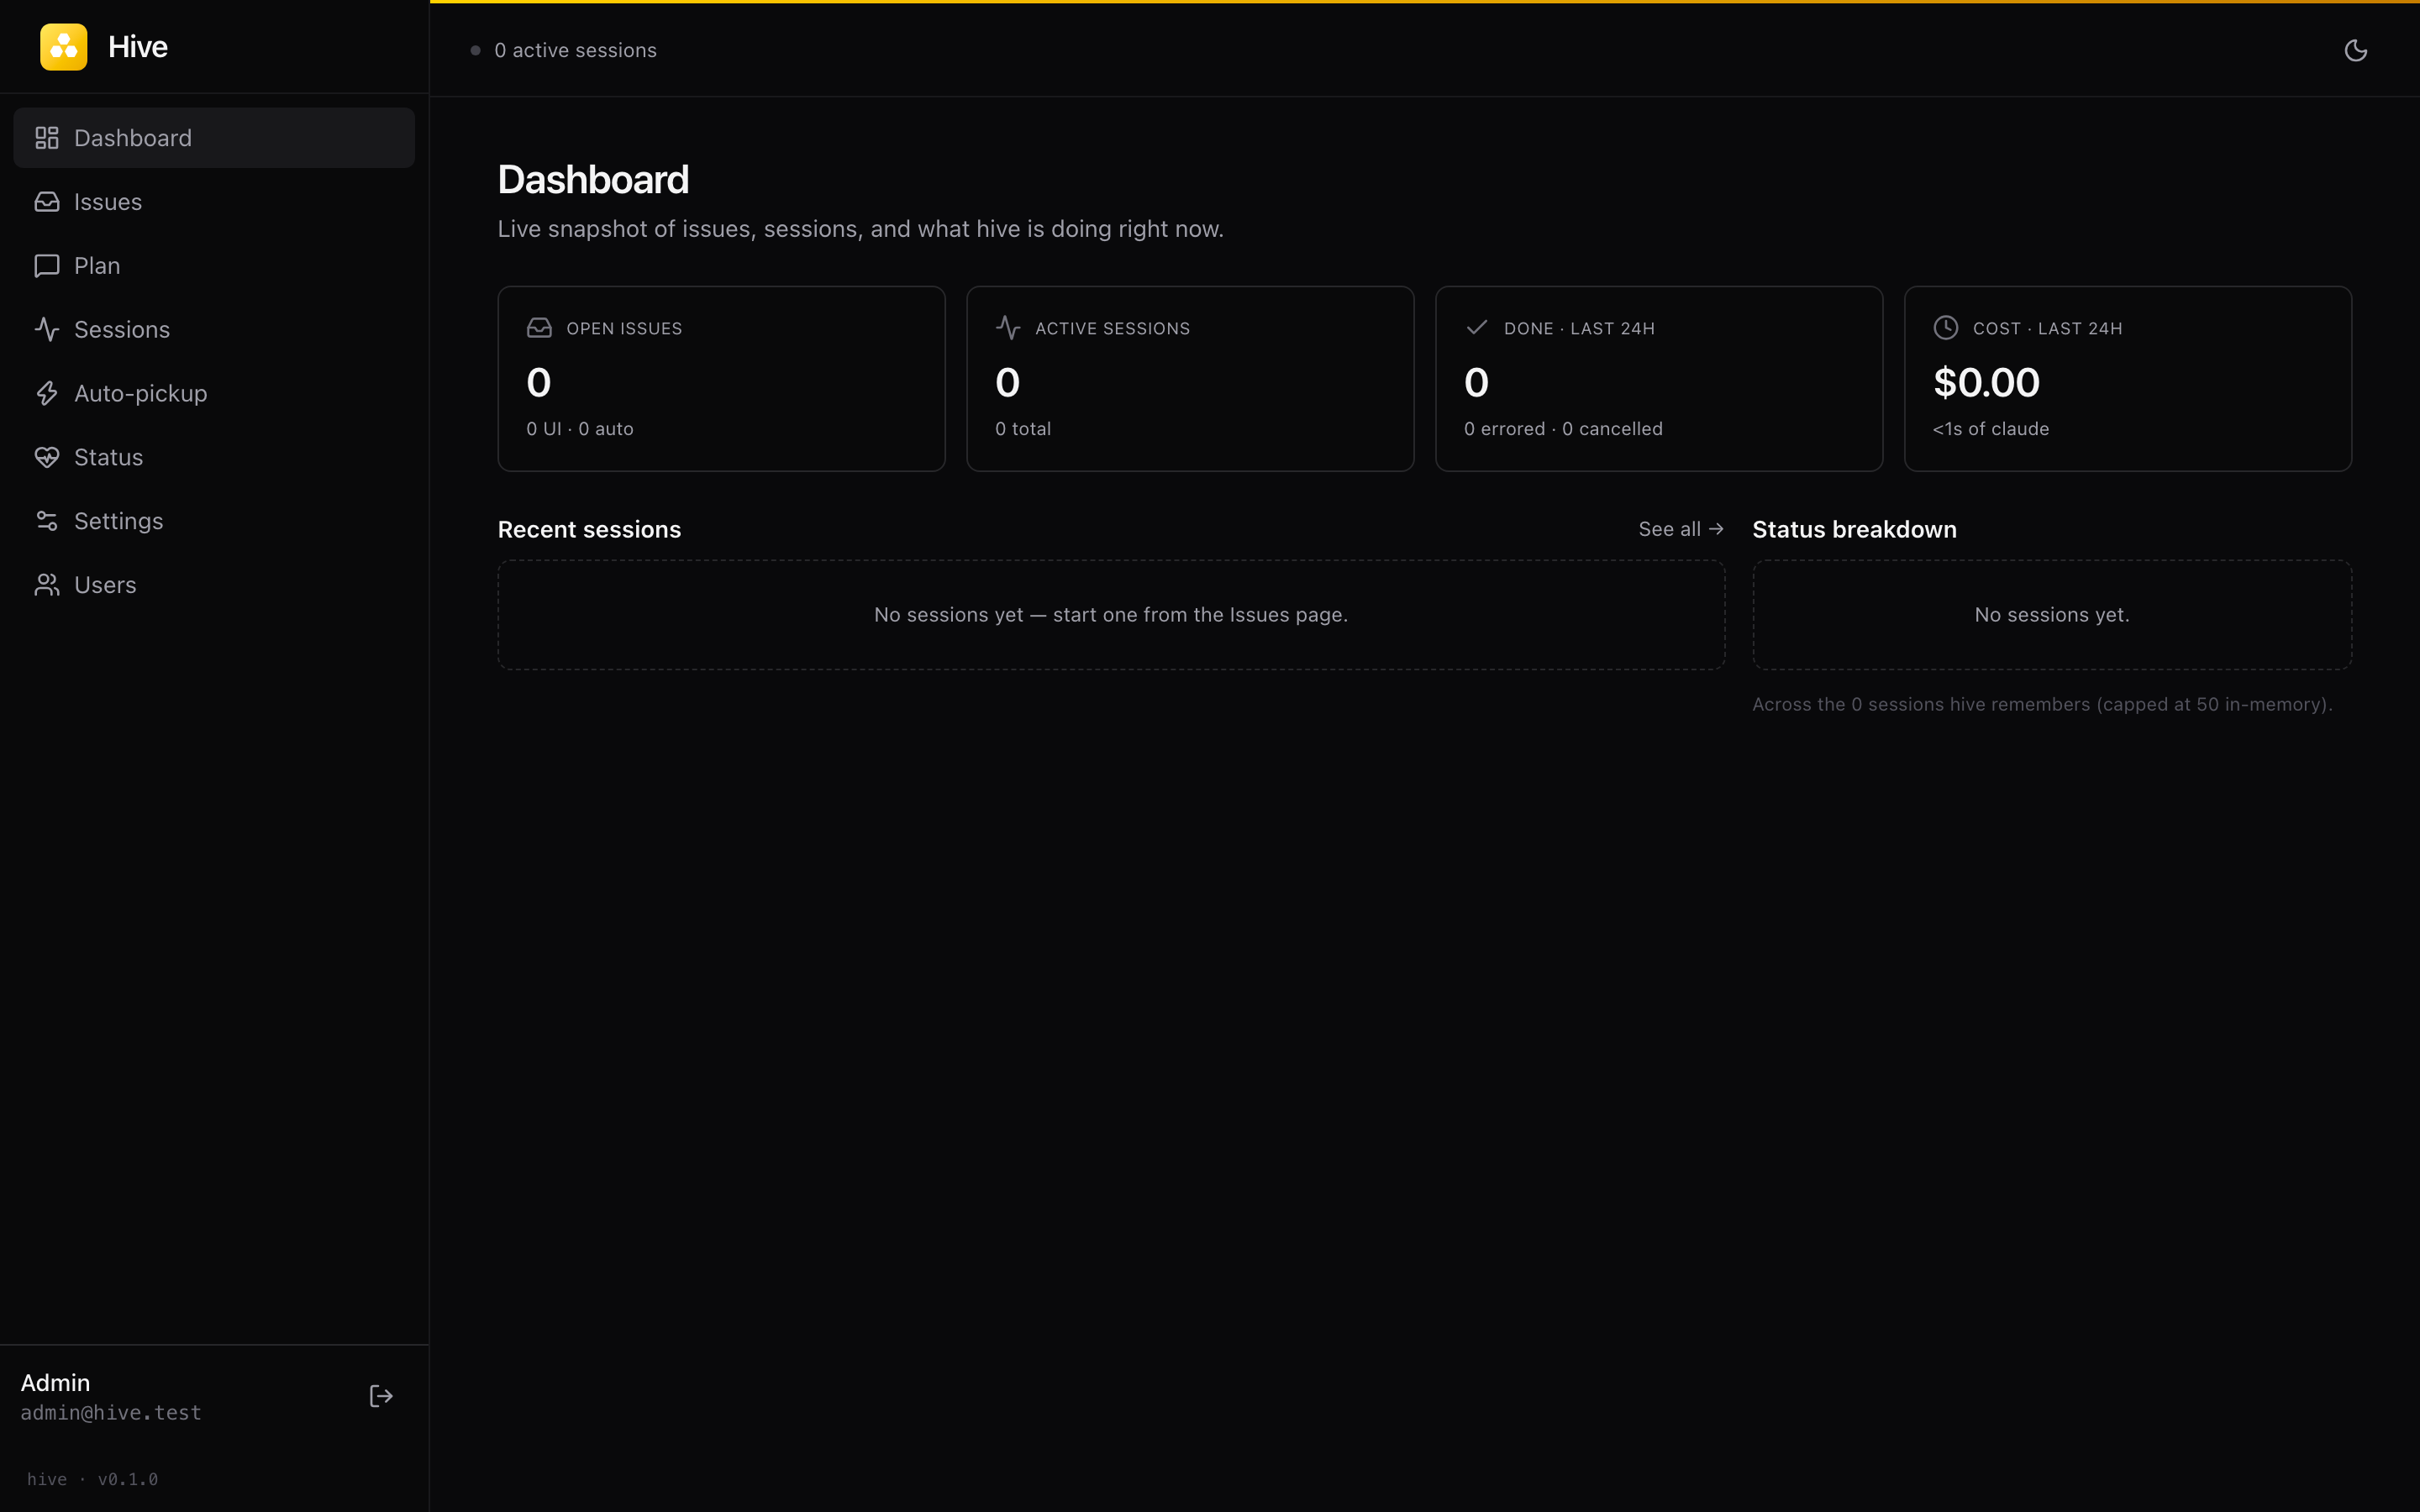
Task: Click the See all sessions link
Action: click(x=1681, y=529)
